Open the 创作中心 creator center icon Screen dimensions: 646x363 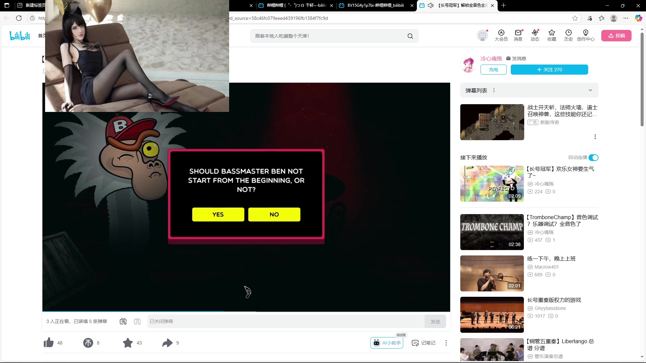tap(586, 35)
